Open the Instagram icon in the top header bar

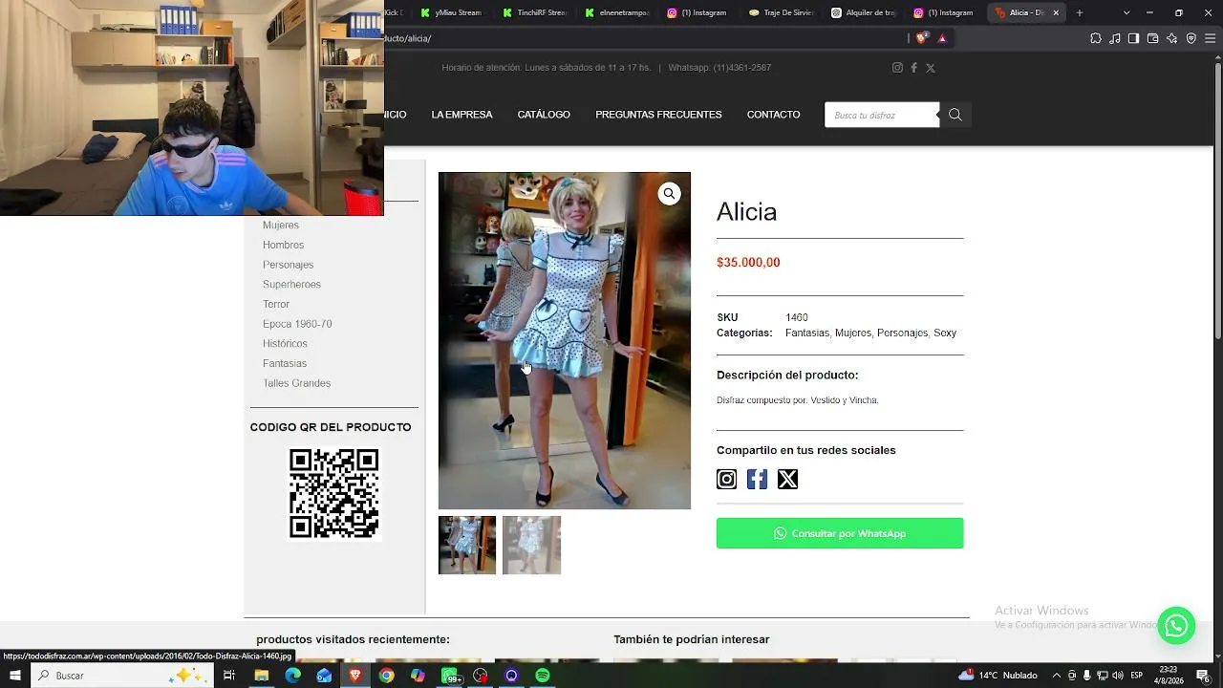(897, 68)
